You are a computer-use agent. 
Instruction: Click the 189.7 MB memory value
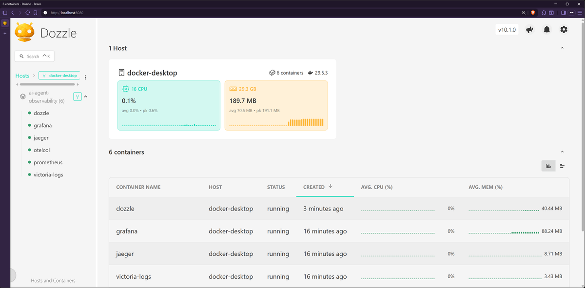coord(243,101)
